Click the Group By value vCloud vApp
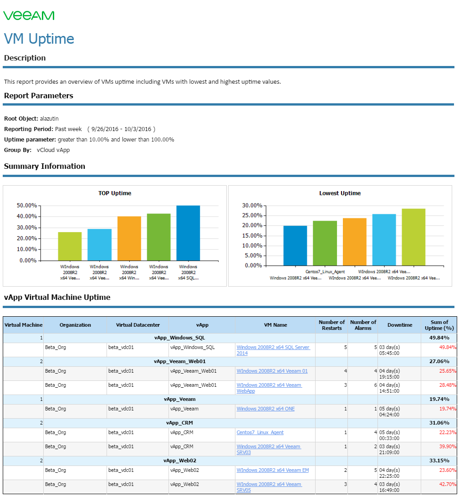 pos(53,150)
